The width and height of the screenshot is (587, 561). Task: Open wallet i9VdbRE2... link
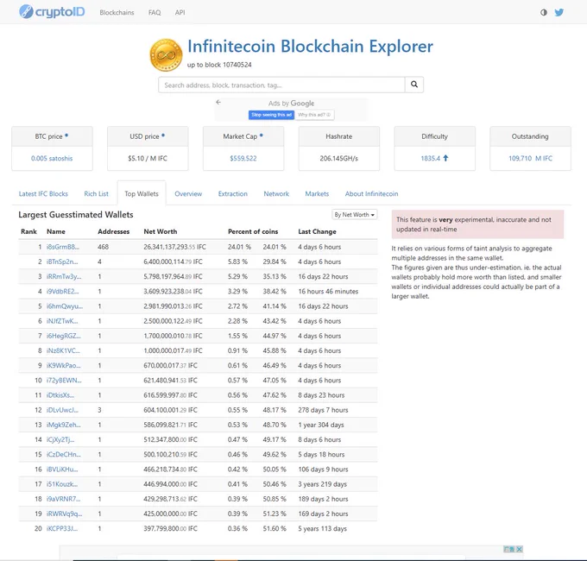[63, 291]
